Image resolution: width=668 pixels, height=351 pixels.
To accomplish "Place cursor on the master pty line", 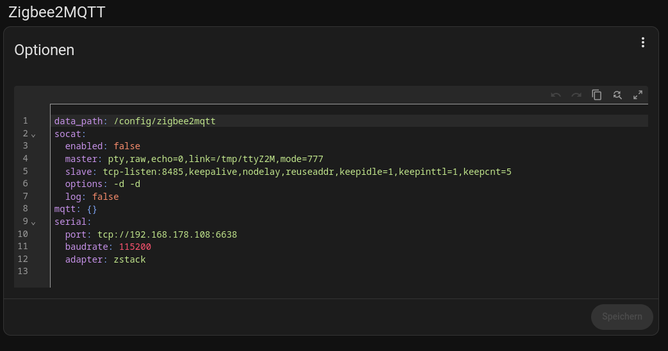I will [x=194, y=159].
